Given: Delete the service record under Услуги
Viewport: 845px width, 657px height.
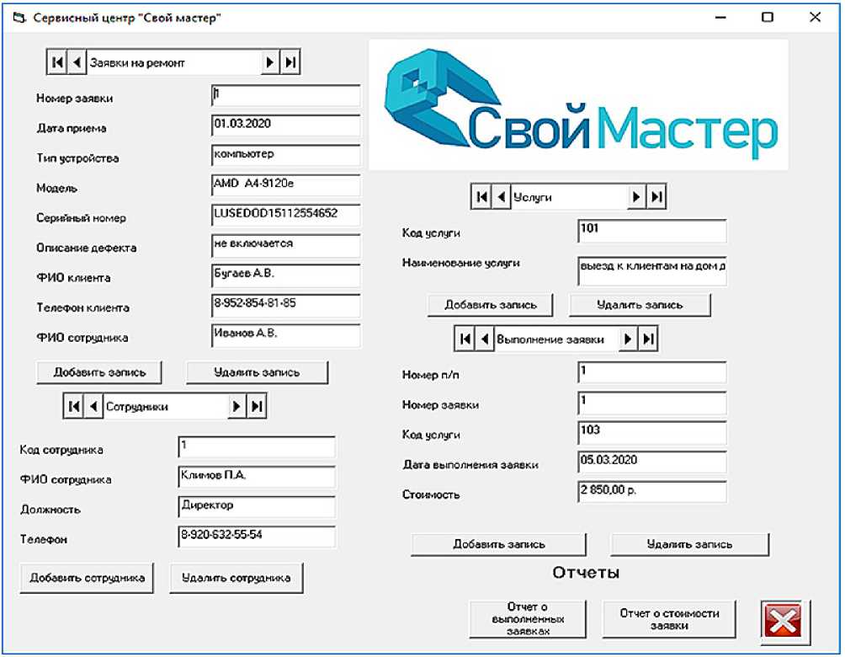Looking at the screenshot, I should tap(640, 305).
